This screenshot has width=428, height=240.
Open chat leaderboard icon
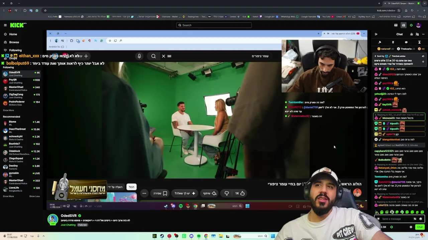pos(411,34)
